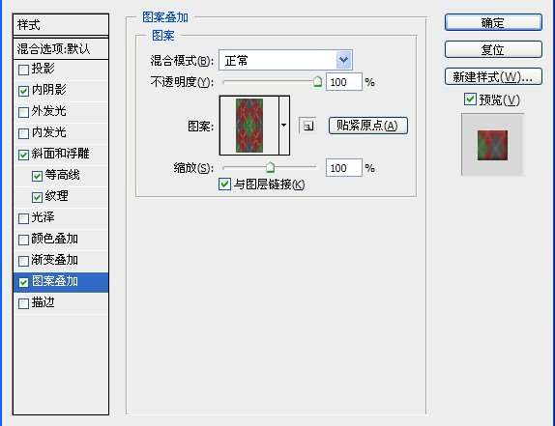Click the 复位 button
Viewport: 555px width, 426px height.
tap(493, 49)
